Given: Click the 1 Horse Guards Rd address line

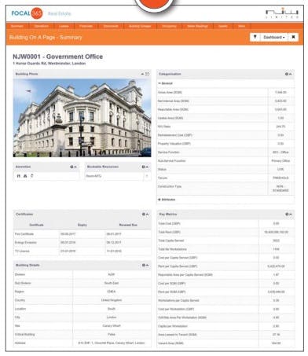Looking at the screenshot, I should coord(49,64).
